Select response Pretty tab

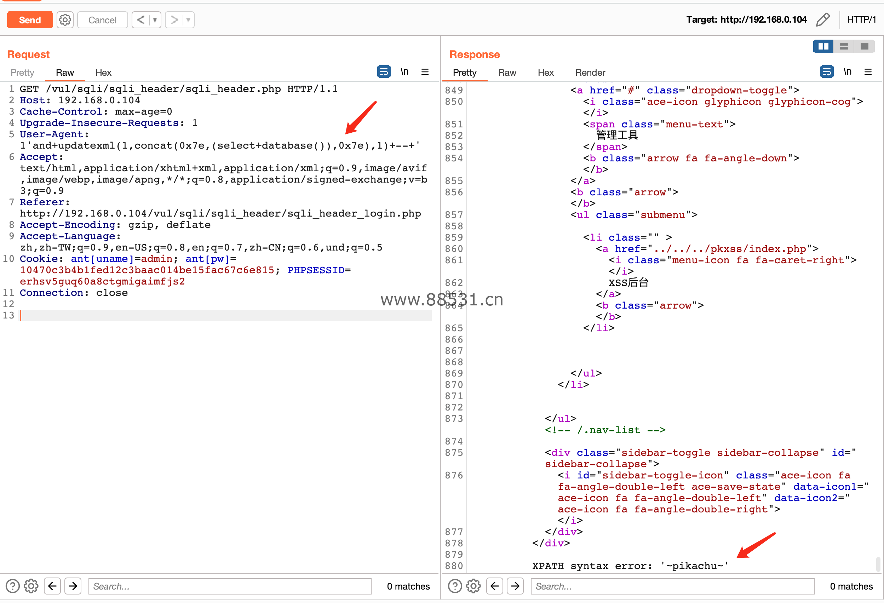[x=464, y=72]
